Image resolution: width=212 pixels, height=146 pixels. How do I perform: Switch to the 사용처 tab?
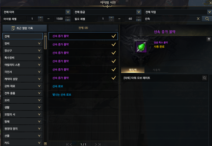point(156,70)
